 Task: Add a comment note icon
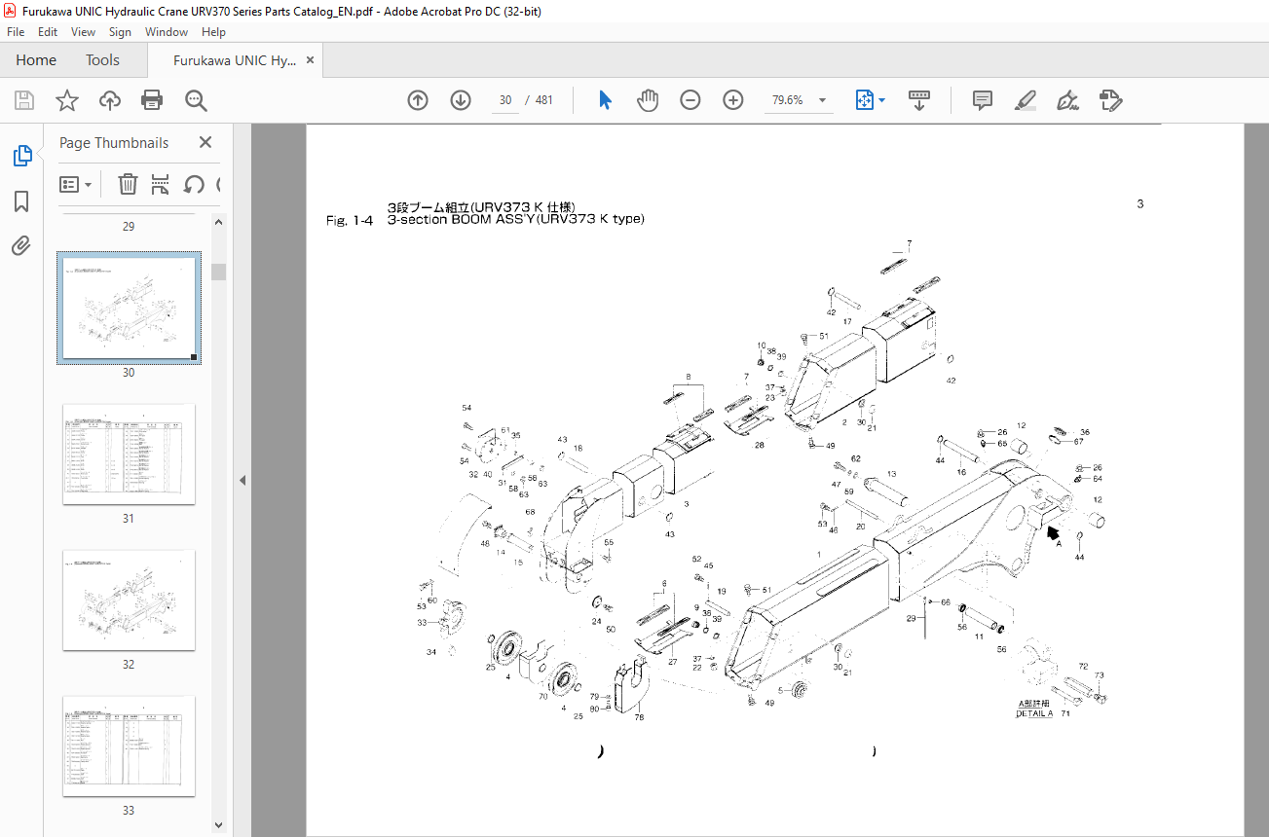click(x=983, y=100)
